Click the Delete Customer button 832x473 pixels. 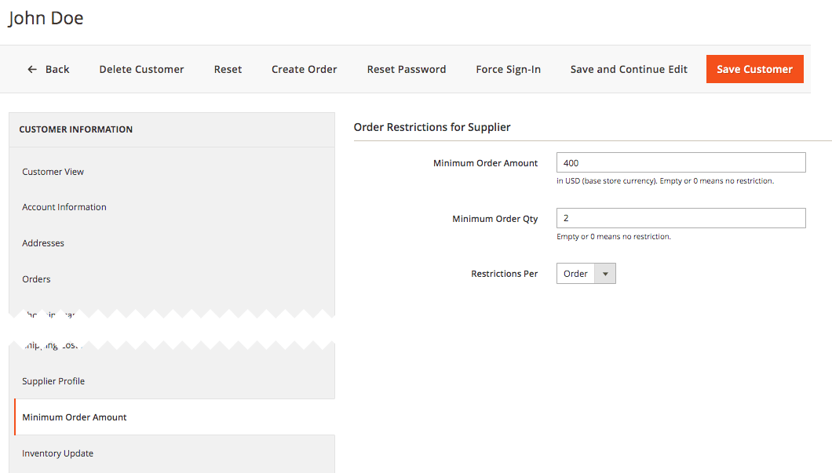141,69
